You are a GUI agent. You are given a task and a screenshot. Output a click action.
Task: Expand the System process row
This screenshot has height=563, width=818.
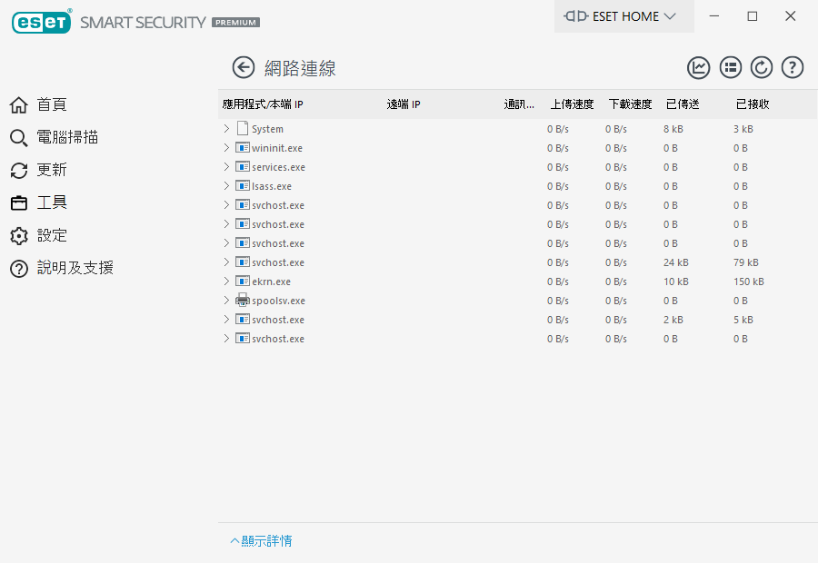227,129
